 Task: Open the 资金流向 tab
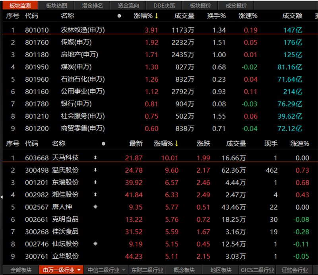click(128, 6)
